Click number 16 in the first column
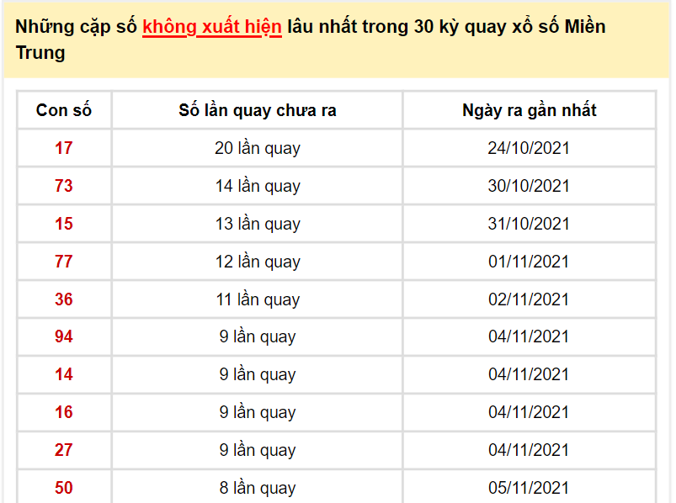Image resolution: width=676 pixels, height=503 pixels. [64, 412]
